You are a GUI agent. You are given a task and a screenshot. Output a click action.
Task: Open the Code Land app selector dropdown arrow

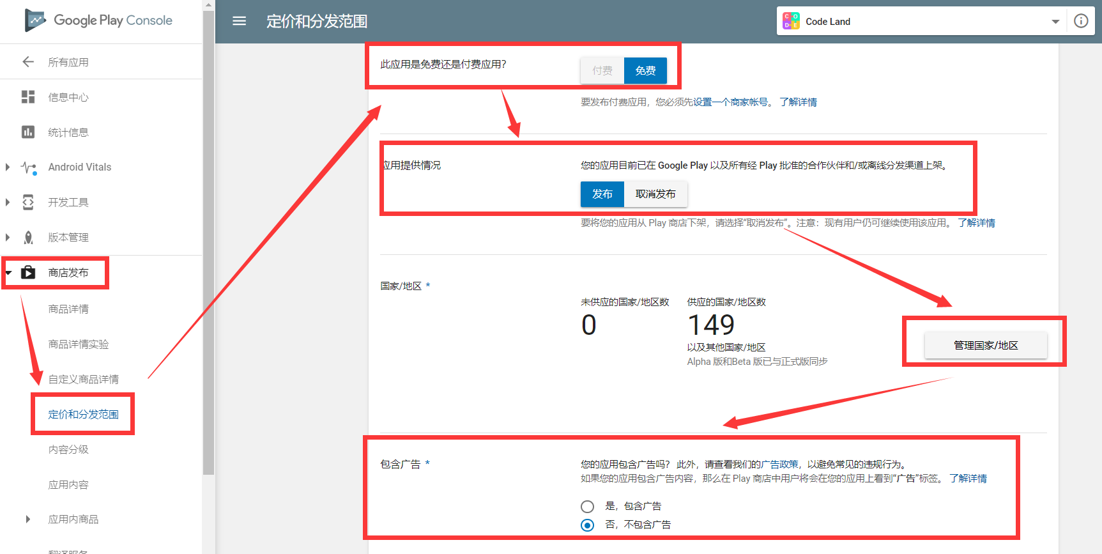coord(1055,22)
